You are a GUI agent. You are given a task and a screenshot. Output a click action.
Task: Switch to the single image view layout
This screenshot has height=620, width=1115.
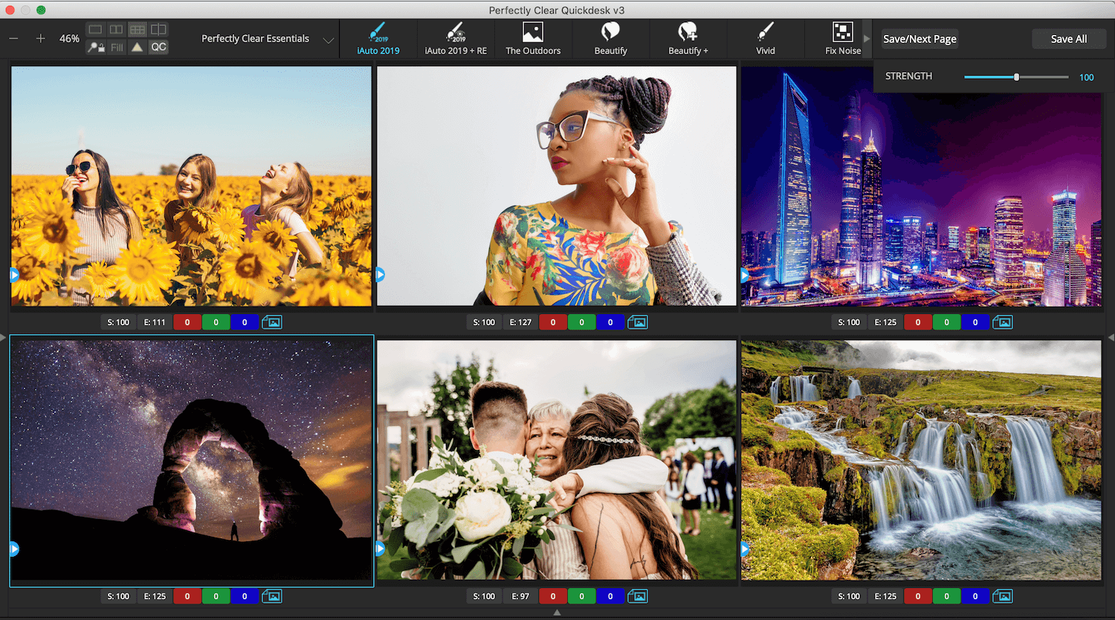point(96,30)
